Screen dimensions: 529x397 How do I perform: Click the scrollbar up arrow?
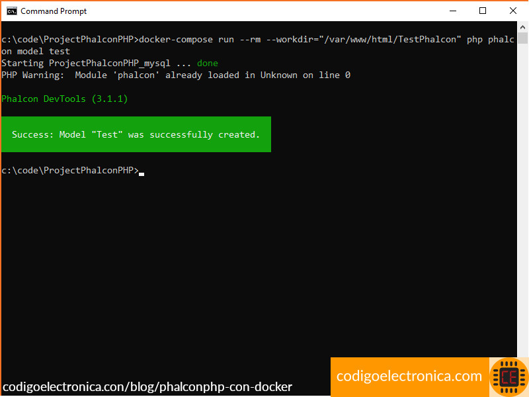522,27
